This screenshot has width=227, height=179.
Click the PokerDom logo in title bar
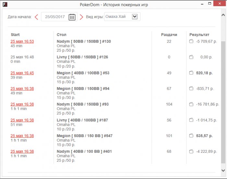(5, 5)
